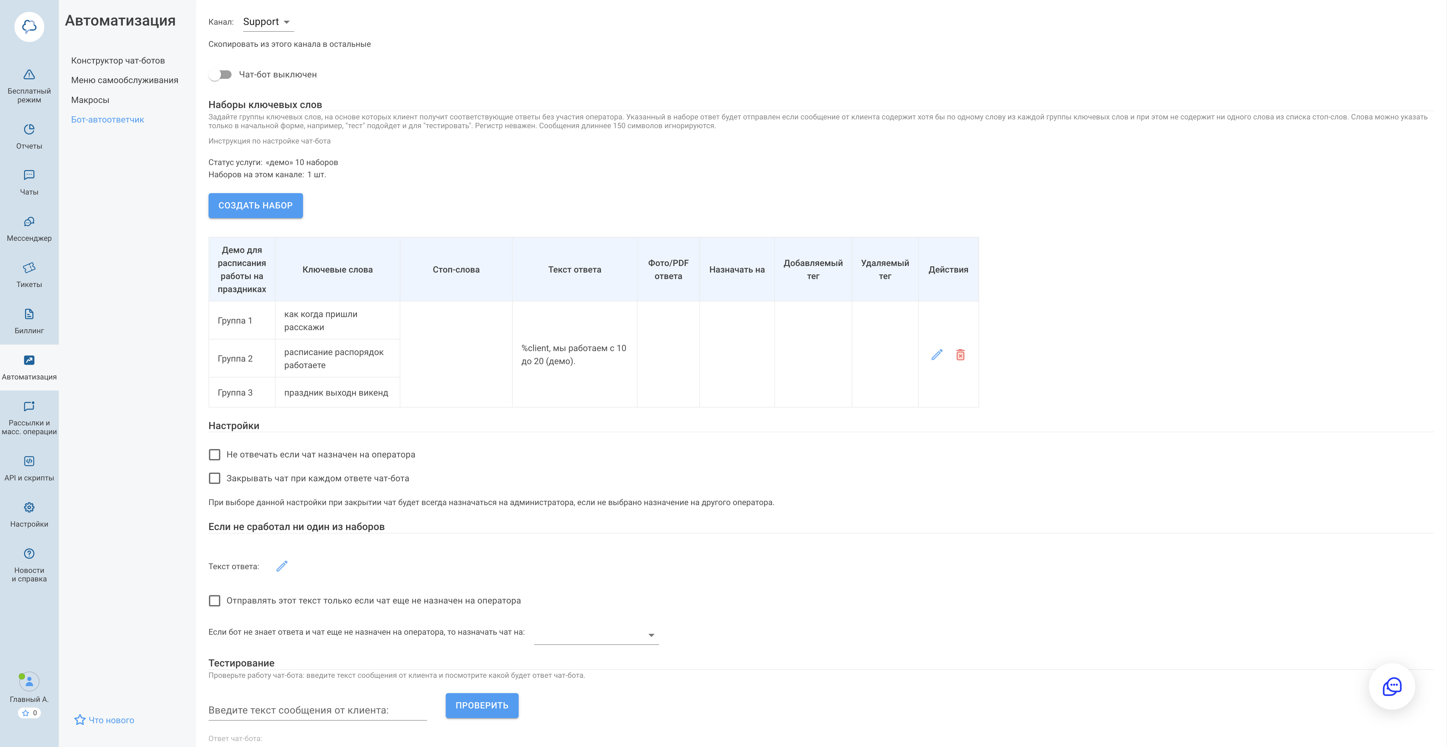
Task: Check 'Отправлять этот текст только если' option
Action: tap(214, 600)
